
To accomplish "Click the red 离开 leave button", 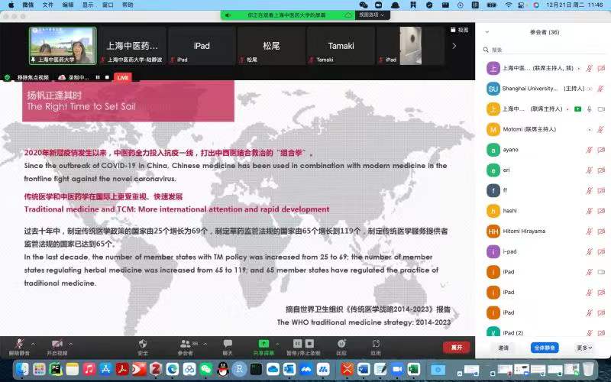I will (456, 347).
